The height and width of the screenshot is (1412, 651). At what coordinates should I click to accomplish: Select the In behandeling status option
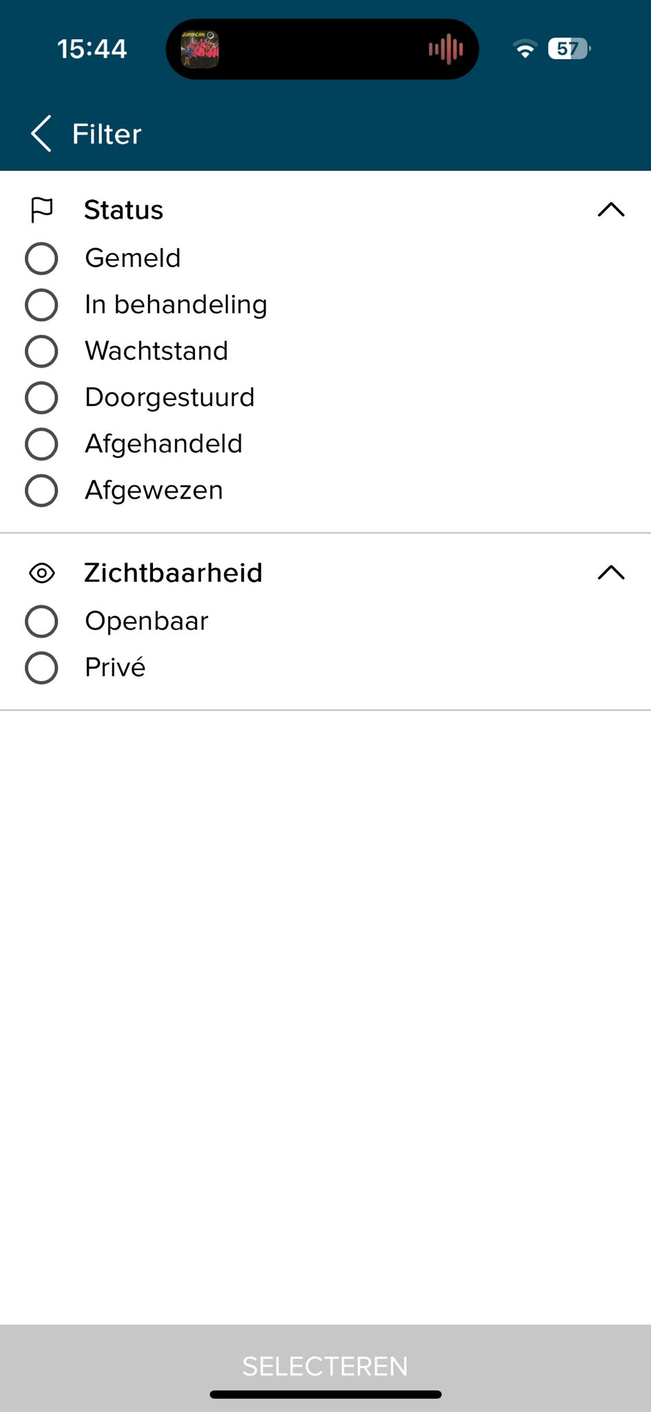point(41,305)
